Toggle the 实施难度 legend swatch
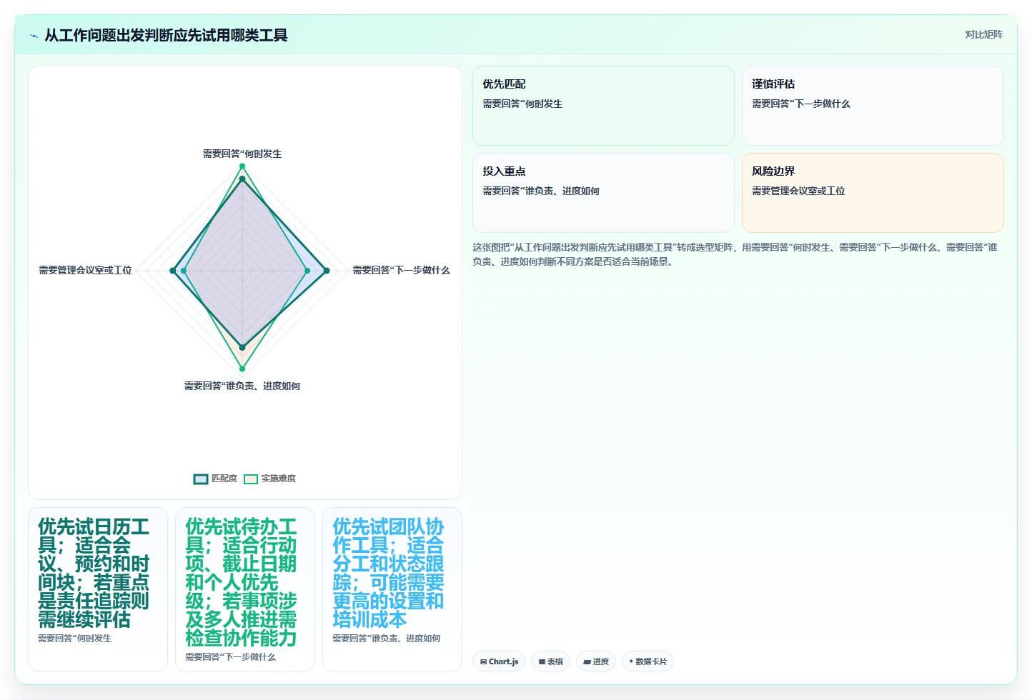1032x700 pixels. (251, 479)
